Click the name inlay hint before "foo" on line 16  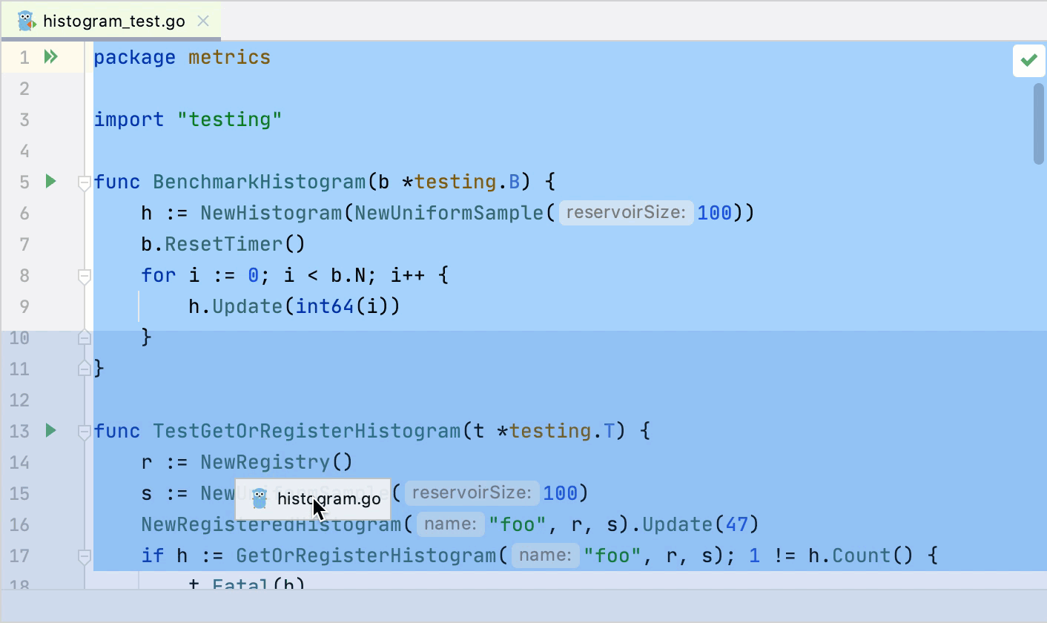[x=450, y=524]
